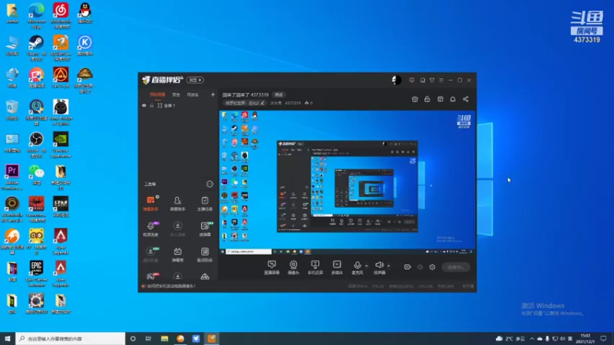This screenshot has height=345, width=614.
Task: Open the 弹幕秀 tool
Action: (x=177, y=255)
